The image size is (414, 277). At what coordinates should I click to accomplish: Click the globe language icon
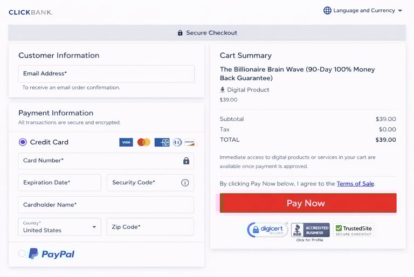point(327,10)
